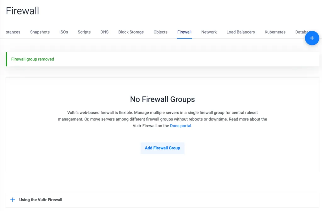The height and width of the screenshot is (211, 322).
Task: Switch to the Network tab
Action: 209,32
